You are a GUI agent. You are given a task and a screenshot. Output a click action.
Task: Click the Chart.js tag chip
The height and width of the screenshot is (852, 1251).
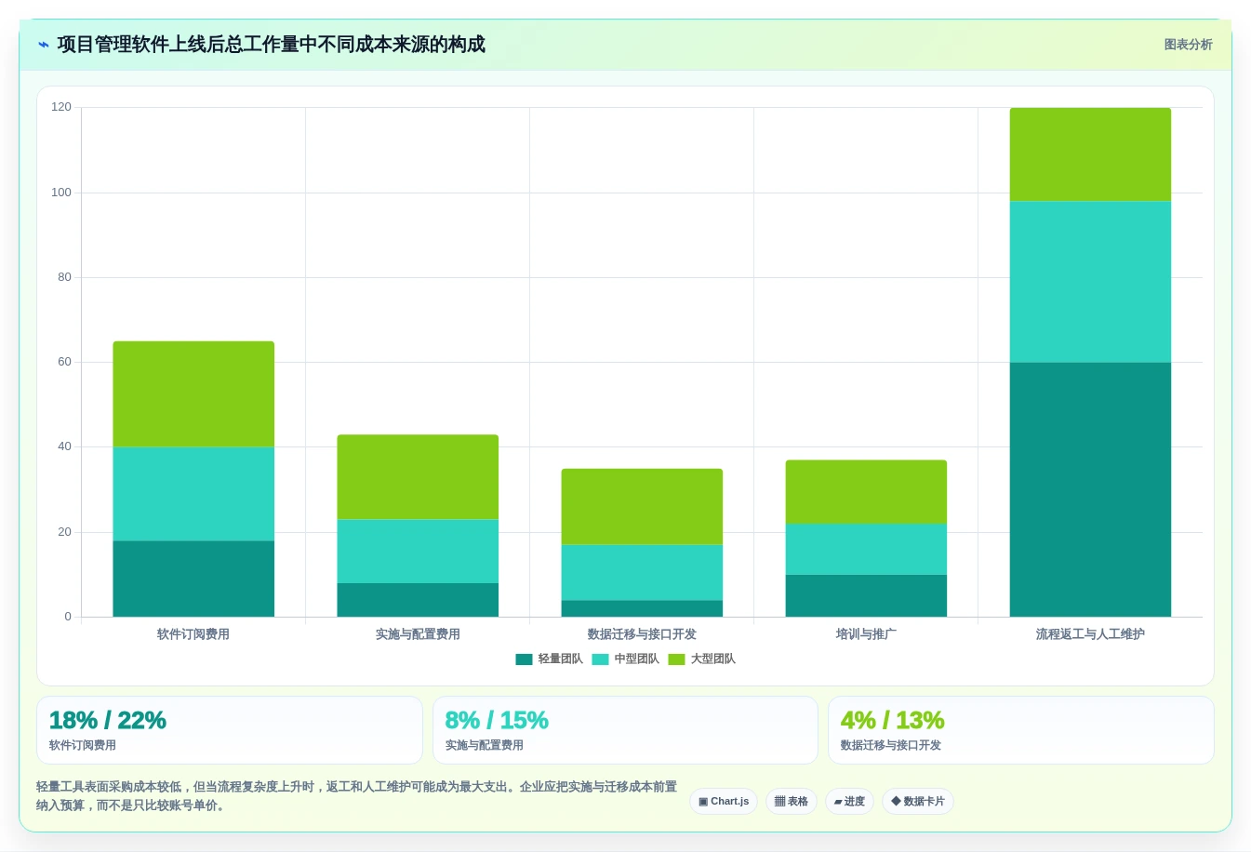coord(724,801)
